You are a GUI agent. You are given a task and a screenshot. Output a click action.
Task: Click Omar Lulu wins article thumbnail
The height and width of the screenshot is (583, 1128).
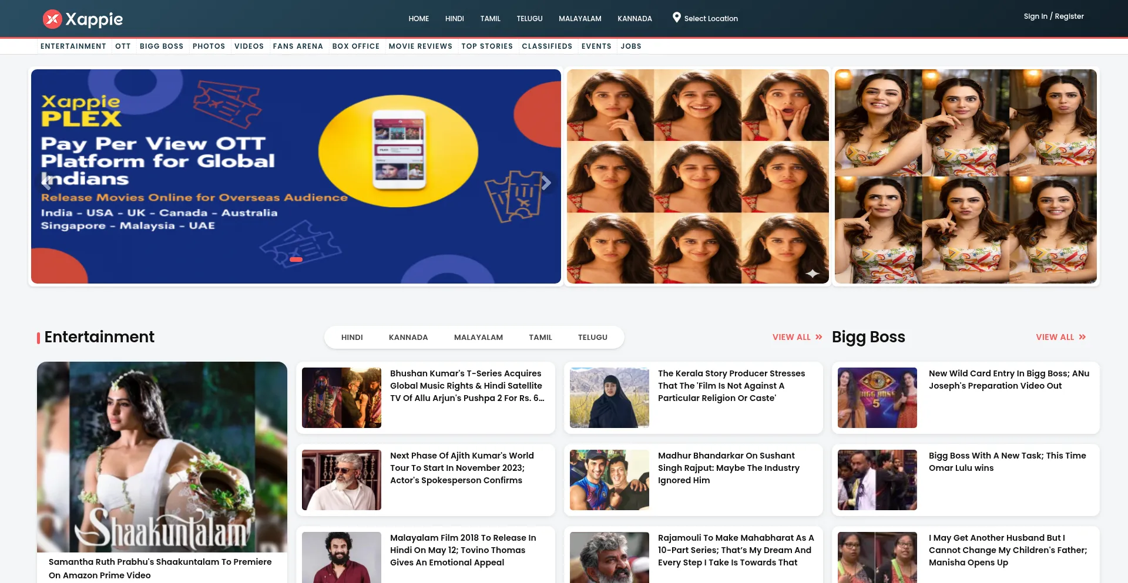tap(877, 480)
